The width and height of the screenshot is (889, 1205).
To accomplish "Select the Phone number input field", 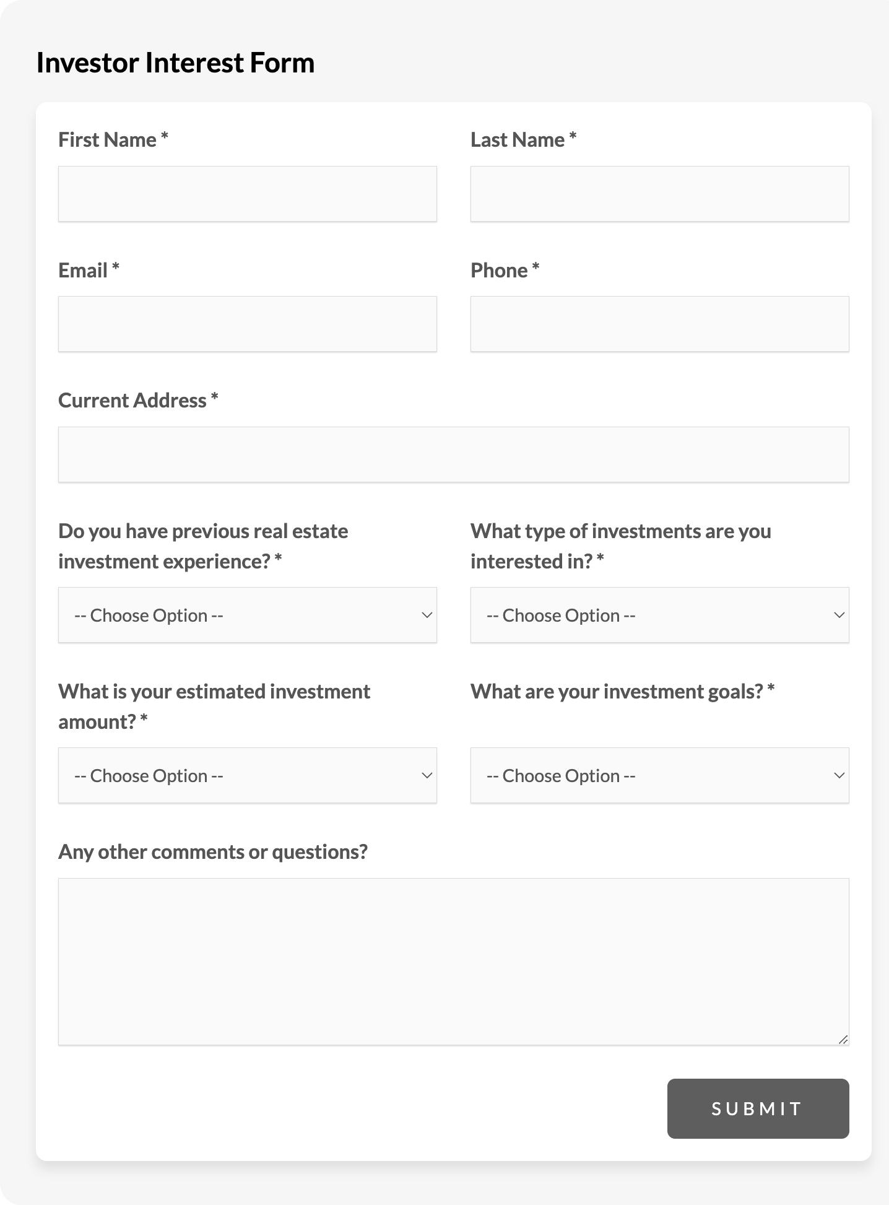I will click(x=659, y=324).
